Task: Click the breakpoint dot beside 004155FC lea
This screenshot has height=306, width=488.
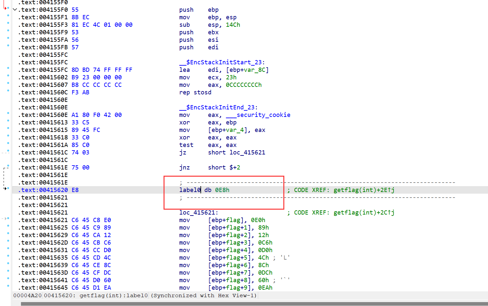Action: pyautogui.click(x=8, y=68)
